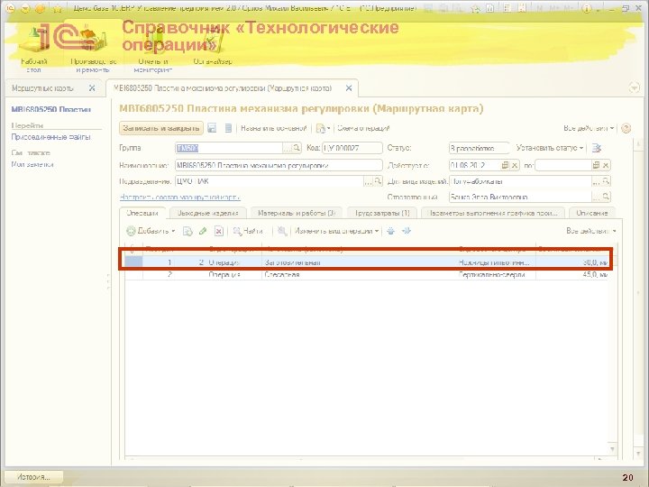Select Материалы и работы (3) tab
The height and width of the screenshot is (487, 649).
[x=297, y=213]
